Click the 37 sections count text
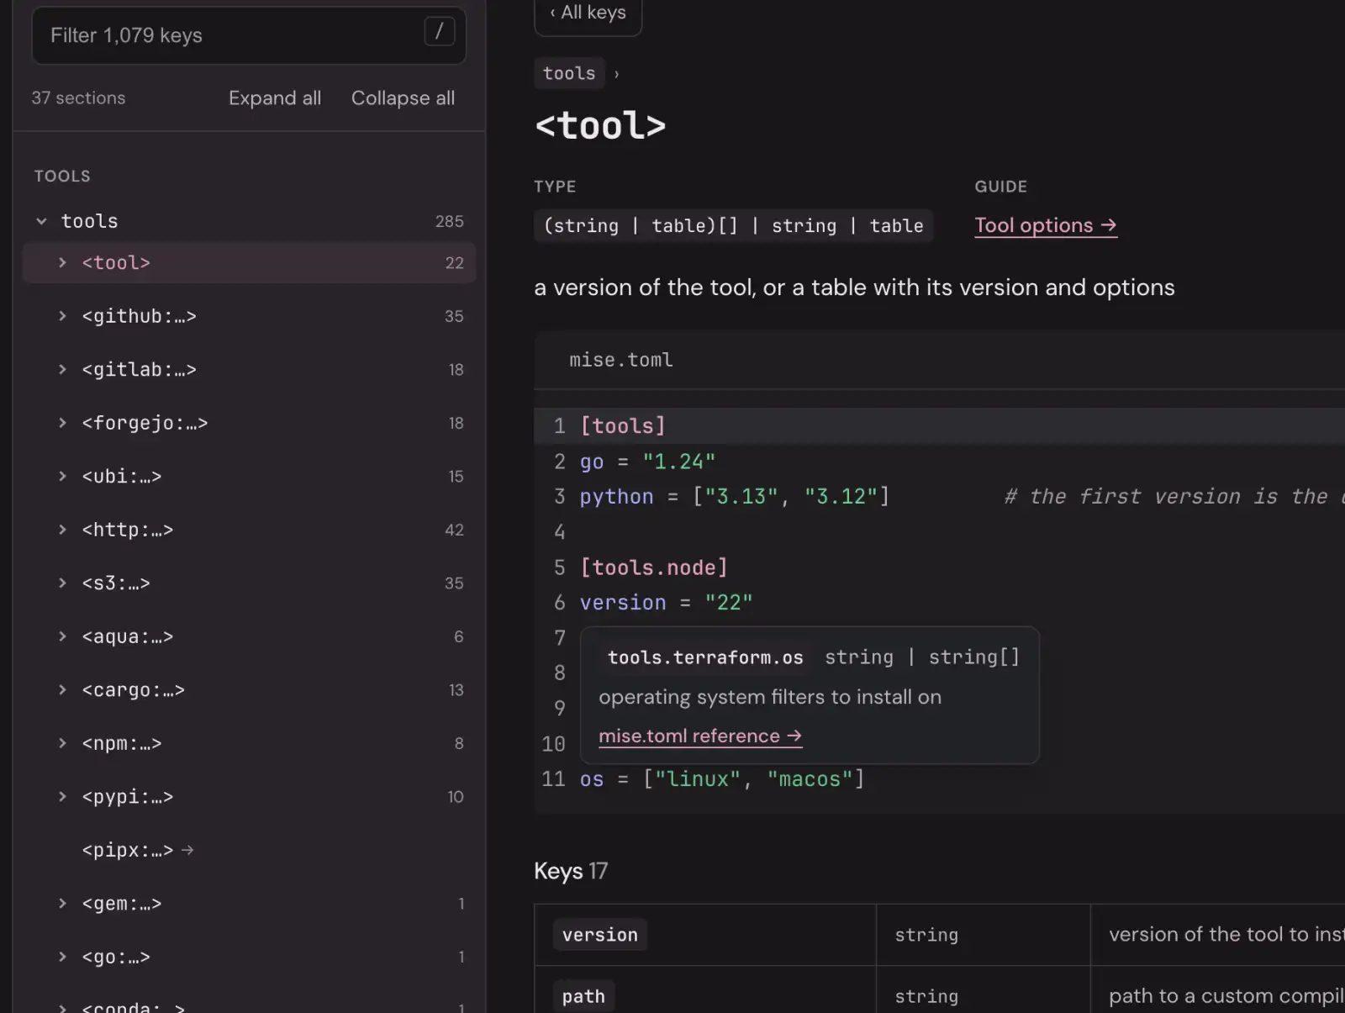 (78, 98)
